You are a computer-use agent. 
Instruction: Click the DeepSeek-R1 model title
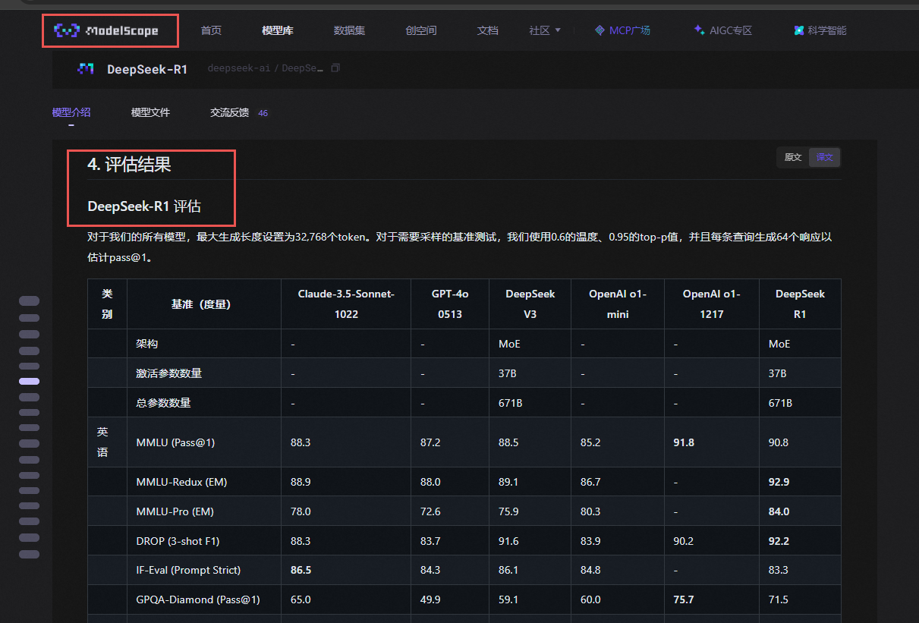147,69
